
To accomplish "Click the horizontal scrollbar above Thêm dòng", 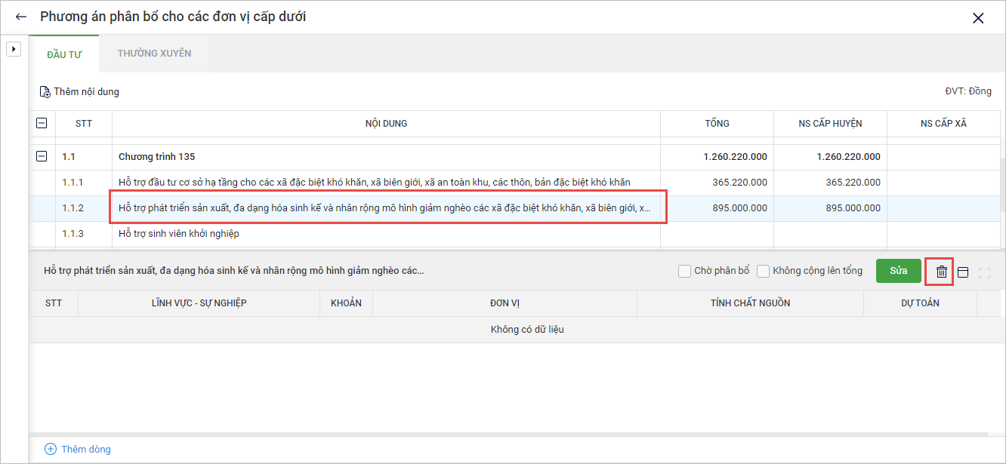I will click(x=508, y=435).
